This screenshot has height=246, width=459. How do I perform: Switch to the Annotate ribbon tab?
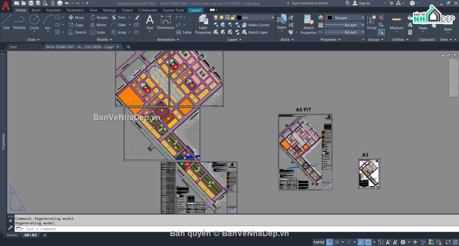pos(53,10)
